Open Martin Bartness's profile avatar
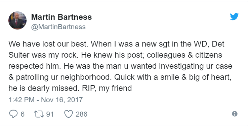 pyautogui.click(x=17, y=20)
